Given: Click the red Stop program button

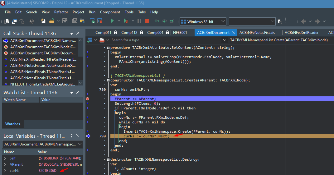Looking at the screenshot, I should coord(147,21).
